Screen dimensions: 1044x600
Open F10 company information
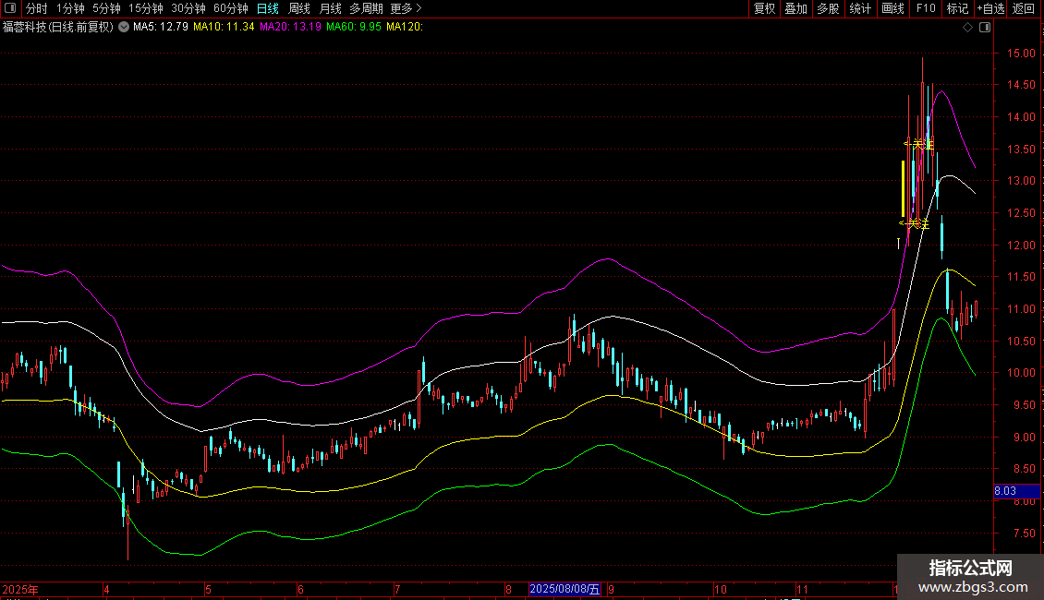coord(926,8)
